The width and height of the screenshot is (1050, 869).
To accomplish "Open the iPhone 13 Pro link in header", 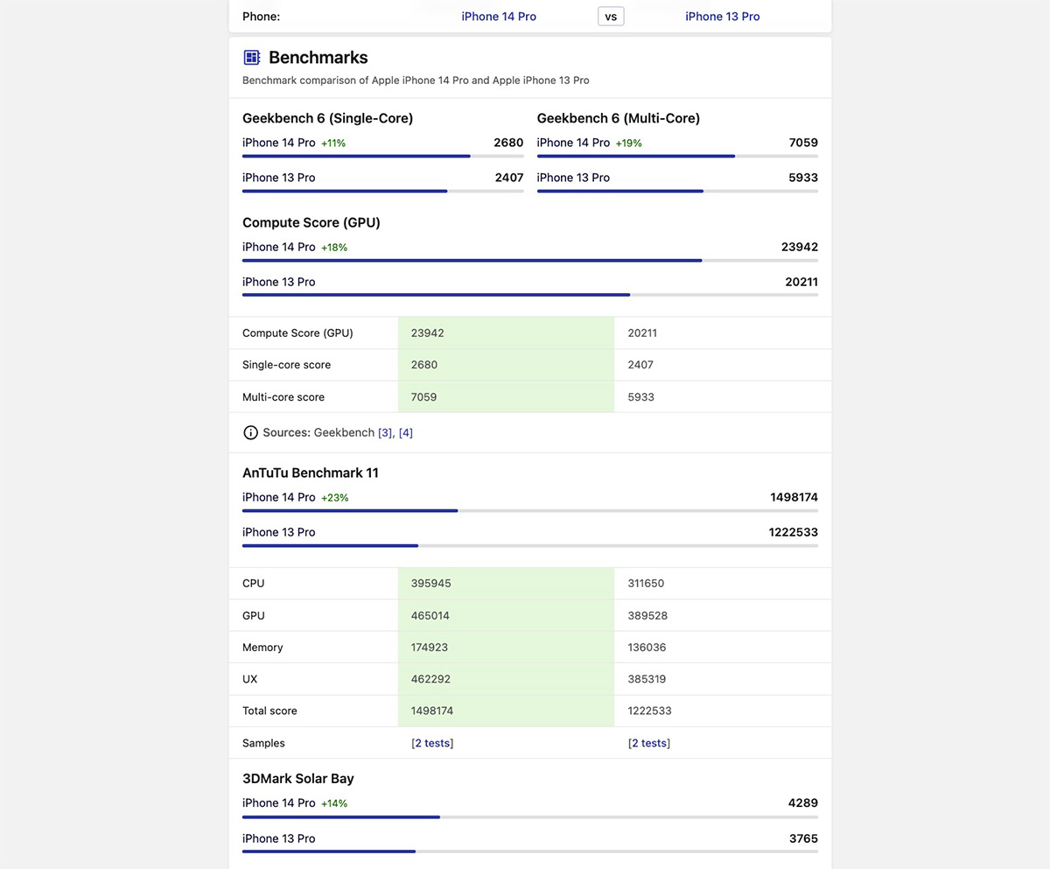I will pyautogui.click(x=722, y=17).
